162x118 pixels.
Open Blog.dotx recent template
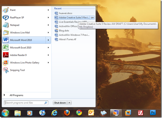click(x=74, y=31)
